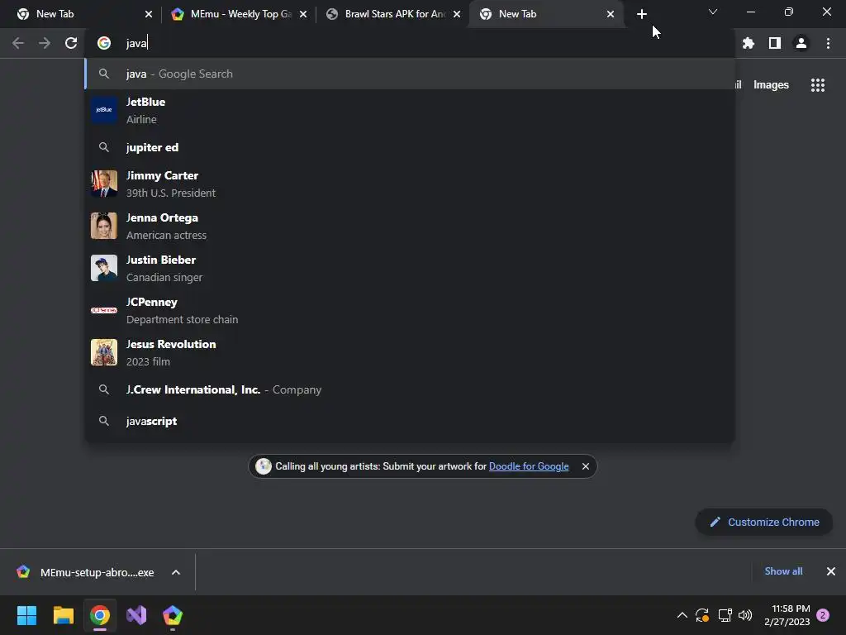Click the JetBlue logo thumbnail

104,110
